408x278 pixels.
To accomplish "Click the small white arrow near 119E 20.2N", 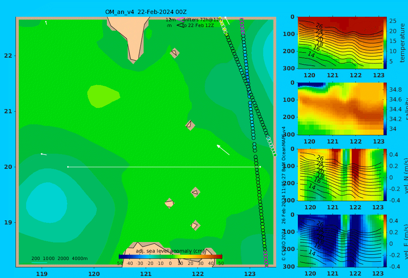I will (x=44, y=154).
